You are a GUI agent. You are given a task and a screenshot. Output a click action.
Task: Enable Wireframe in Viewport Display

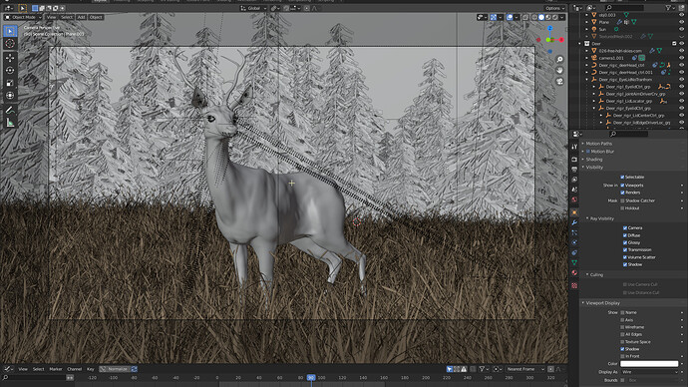click(x=622, y=327)
